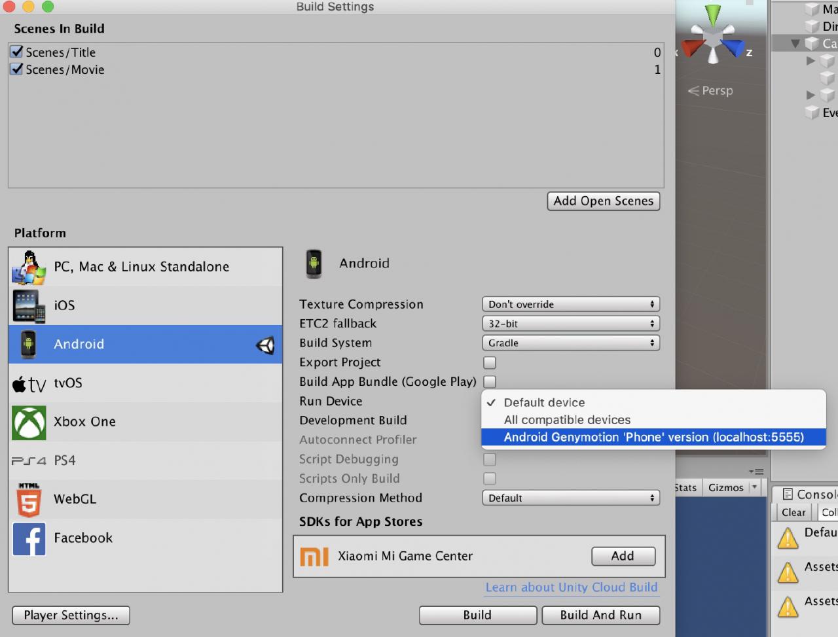Select the Dir object cube in Hierarchy
The width and height of the screenshot is (838, 637).
coord(812,26)
